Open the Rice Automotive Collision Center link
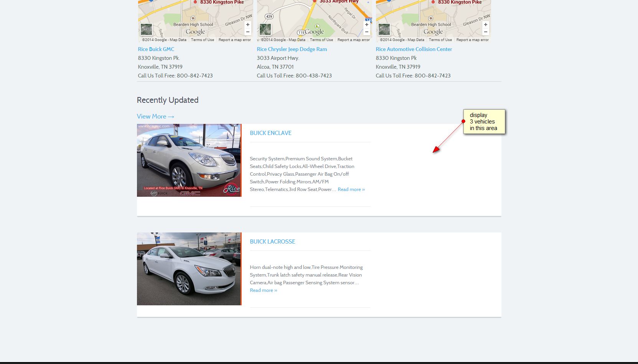638x364 pixels. coord(414,49)
